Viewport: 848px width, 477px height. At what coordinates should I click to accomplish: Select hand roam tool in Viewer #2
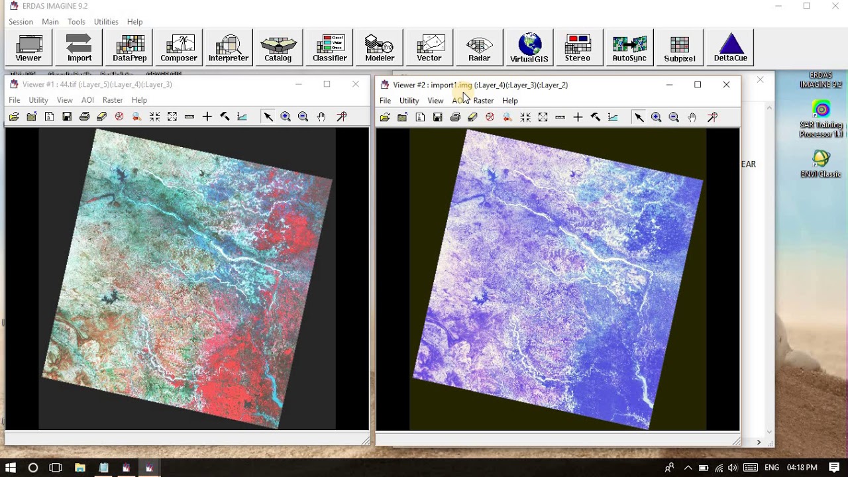click(692, 117)
